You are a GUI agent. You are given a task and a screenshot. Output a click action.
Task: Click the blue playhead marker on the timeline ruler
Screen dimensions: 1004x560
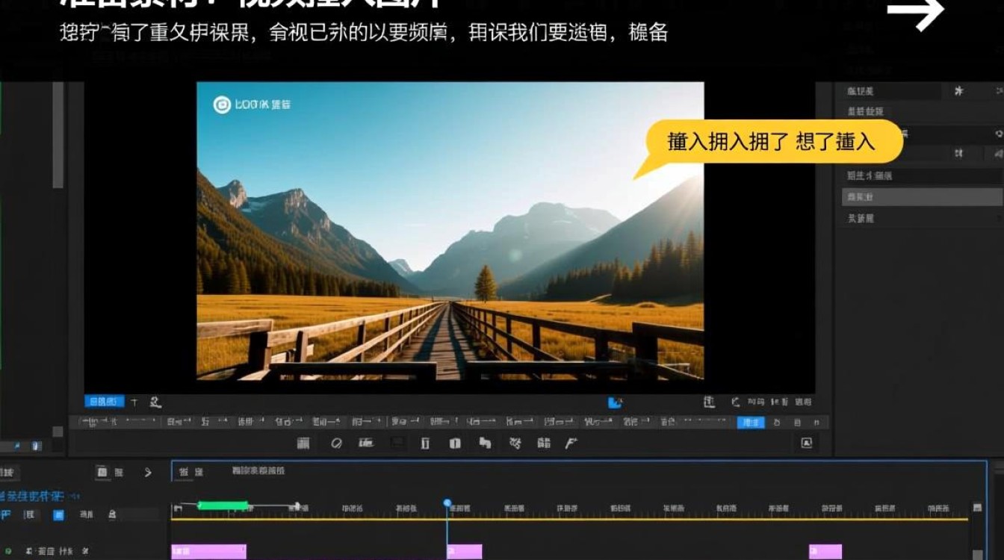[x=447, y=504]
